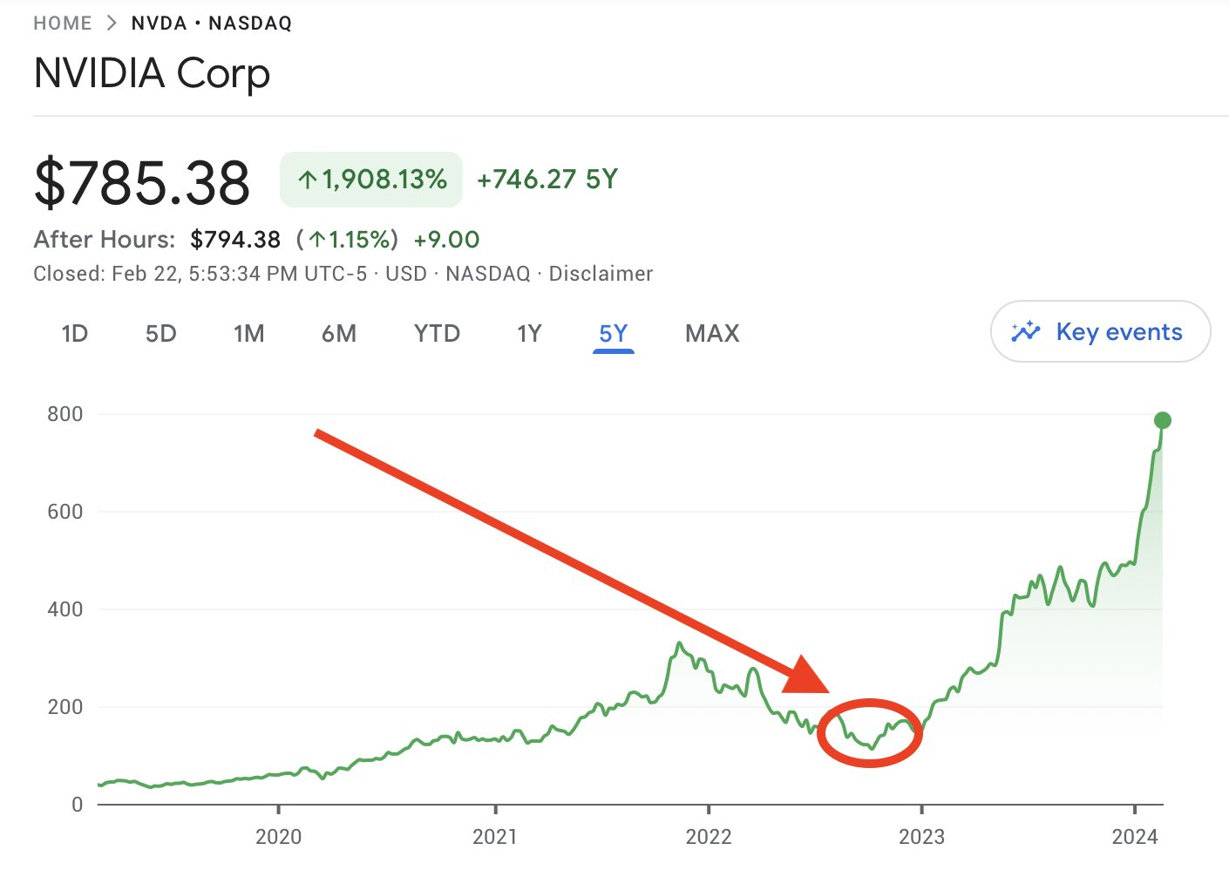1229x884 pixels.
Task: Click the NVDA • NASDAQ breadcrumb
Action: pyautogui.click(x=212, y=24)
